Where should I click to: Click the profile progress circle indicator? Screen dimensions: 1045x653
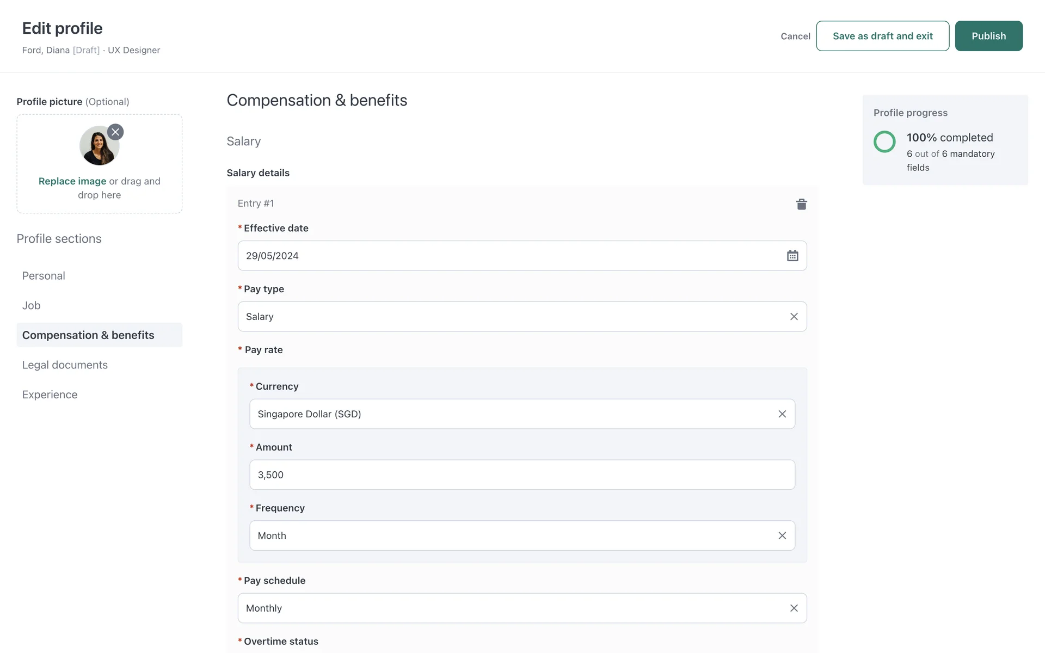[884, 141]
